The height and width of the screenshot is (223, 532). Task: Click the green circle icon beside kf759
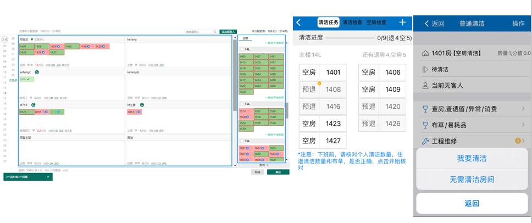(33, 104)
